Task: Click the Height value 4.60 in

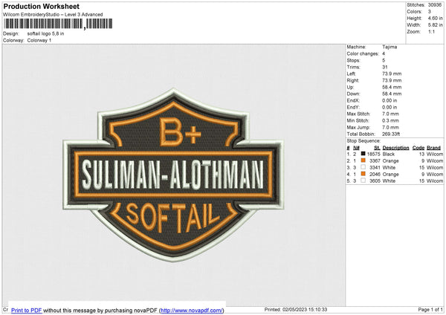Action: (x=435, y=18)
